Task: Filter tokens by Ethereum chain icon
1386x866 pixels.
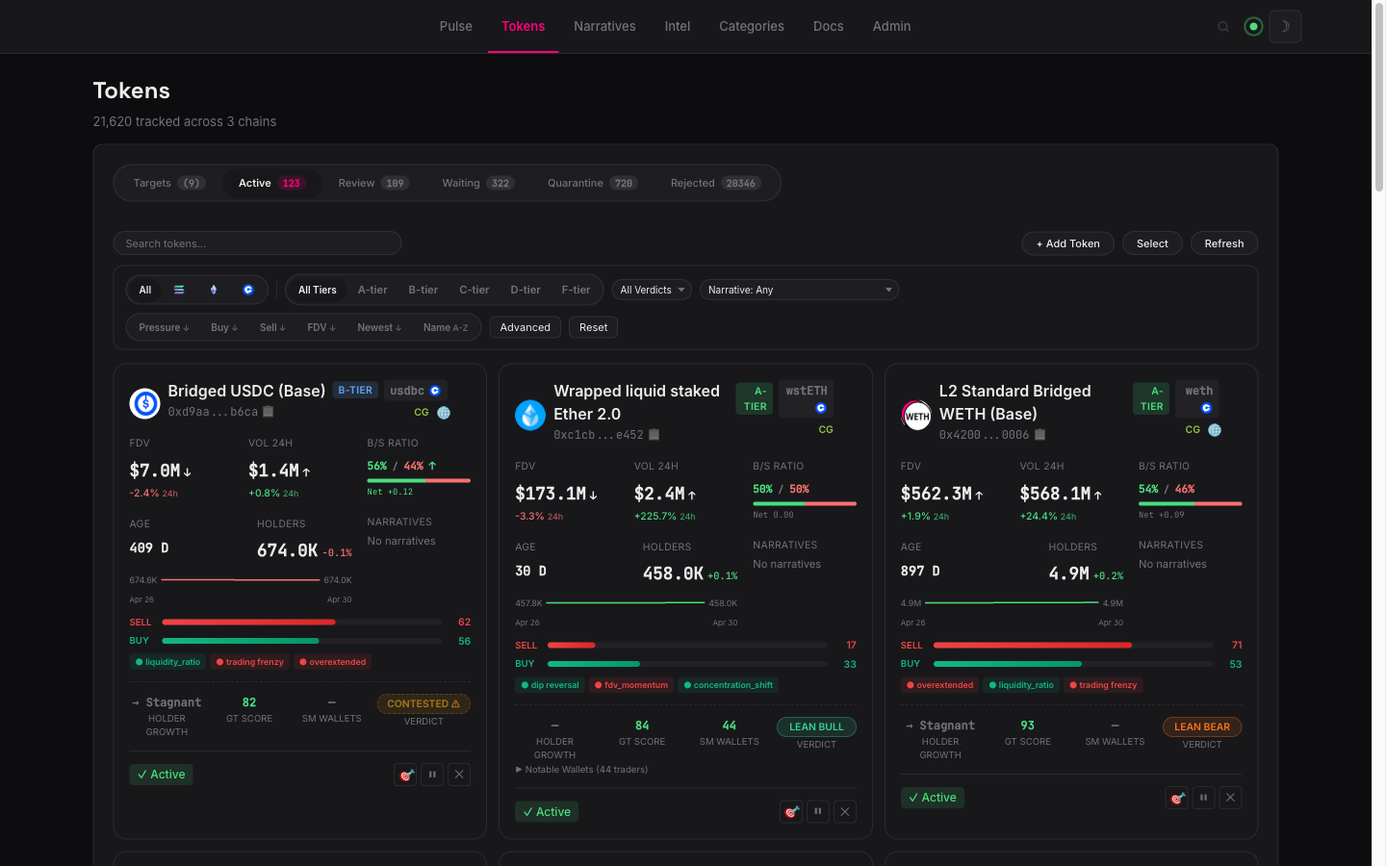Action: click(x=214, y=290)
